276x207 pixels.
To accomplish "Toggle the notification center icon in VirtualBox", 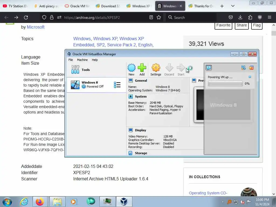I will [209, 68].
